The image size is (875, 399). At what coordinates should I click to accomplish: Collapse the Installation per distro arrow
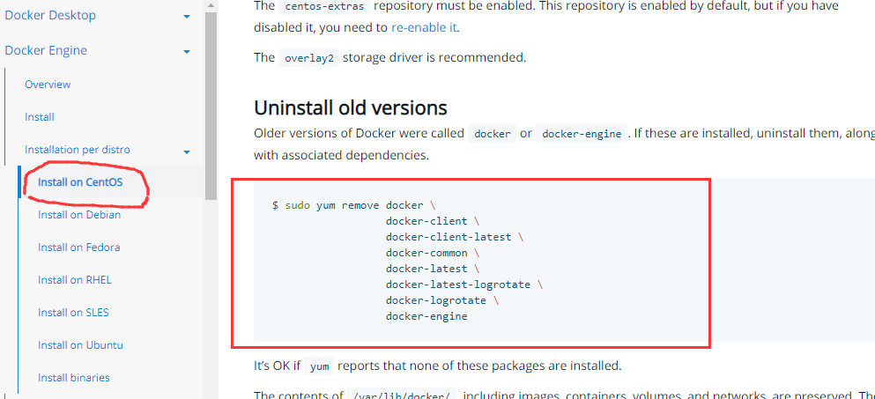tap(187, 151)
